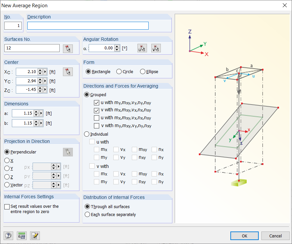Click the Description text field
The height and width of the screenshot is (244, 292).
[x=88, y=25]
